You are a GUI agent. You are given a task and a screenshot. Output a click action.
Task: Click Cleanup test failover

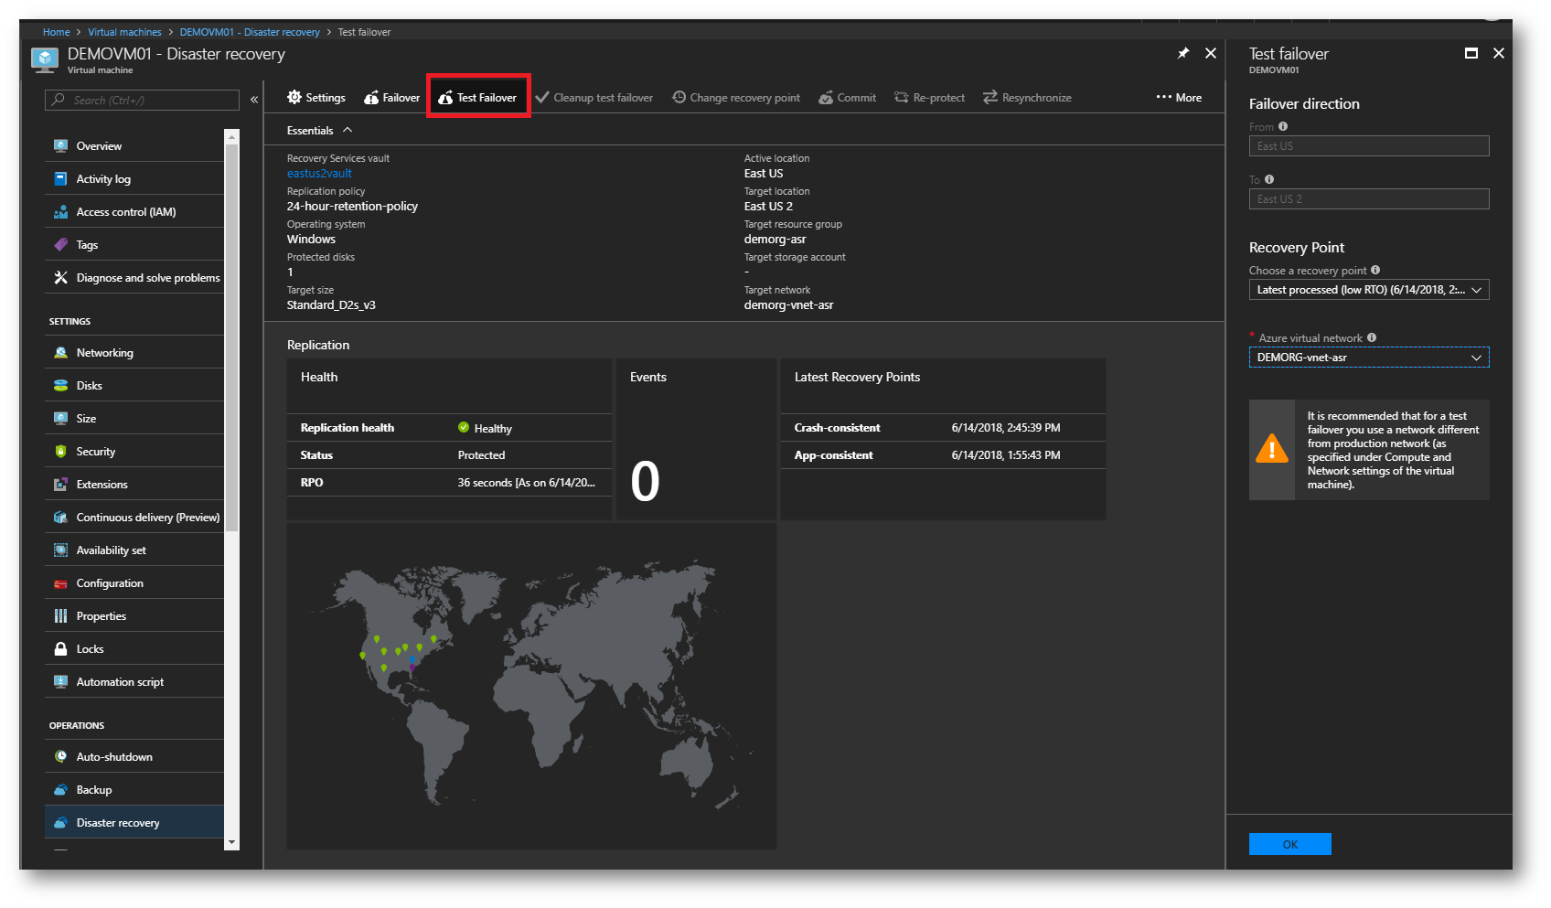click(x=594, y=97)
